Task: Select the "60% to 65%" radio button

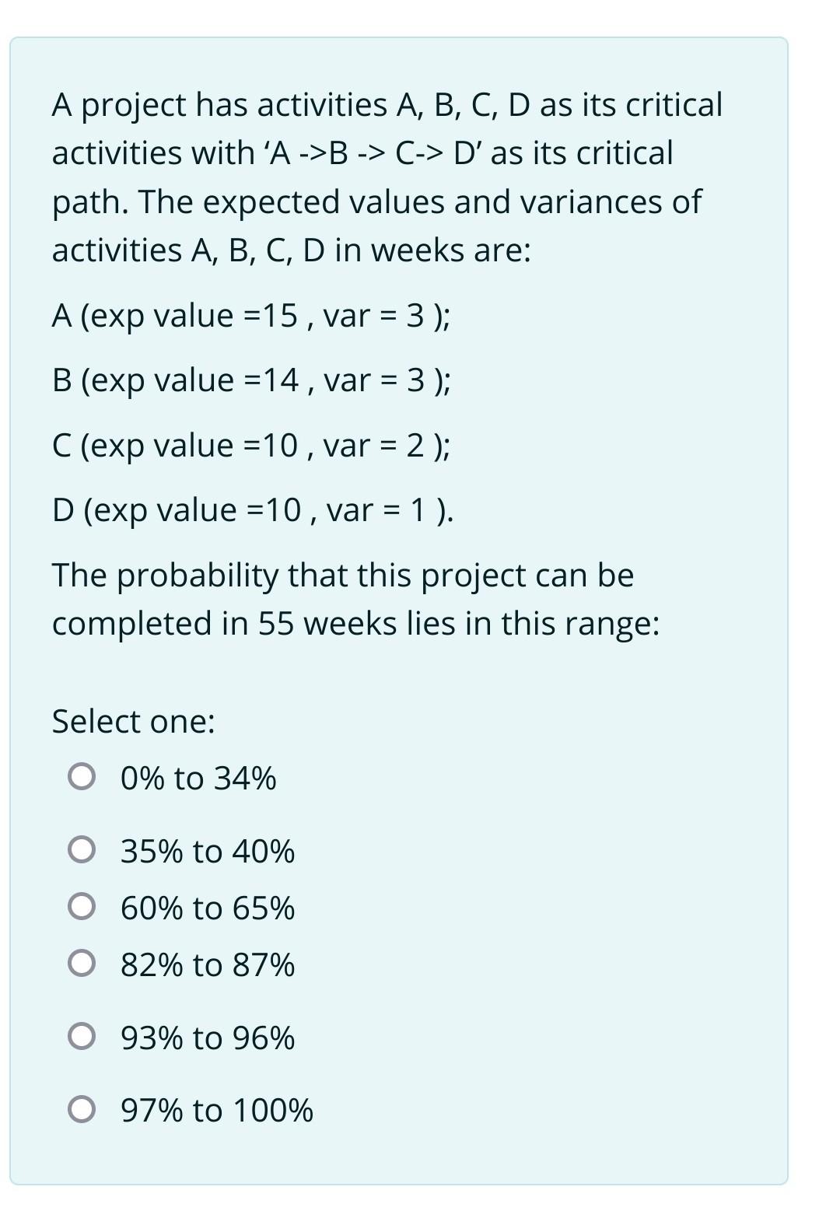Action: 83,908
